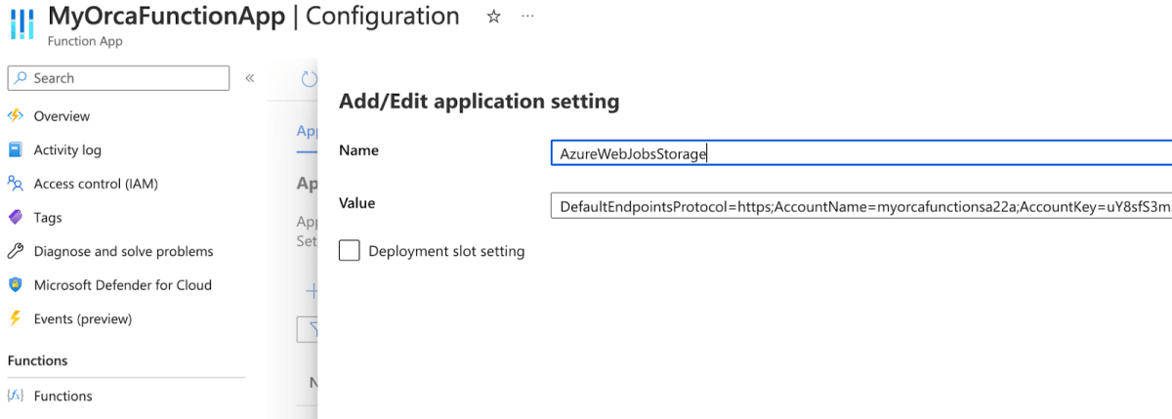This screenshot has height=419, width=1172.
Task: Enable the Deployment slot setting checkbox
Action: click(350, 251)
